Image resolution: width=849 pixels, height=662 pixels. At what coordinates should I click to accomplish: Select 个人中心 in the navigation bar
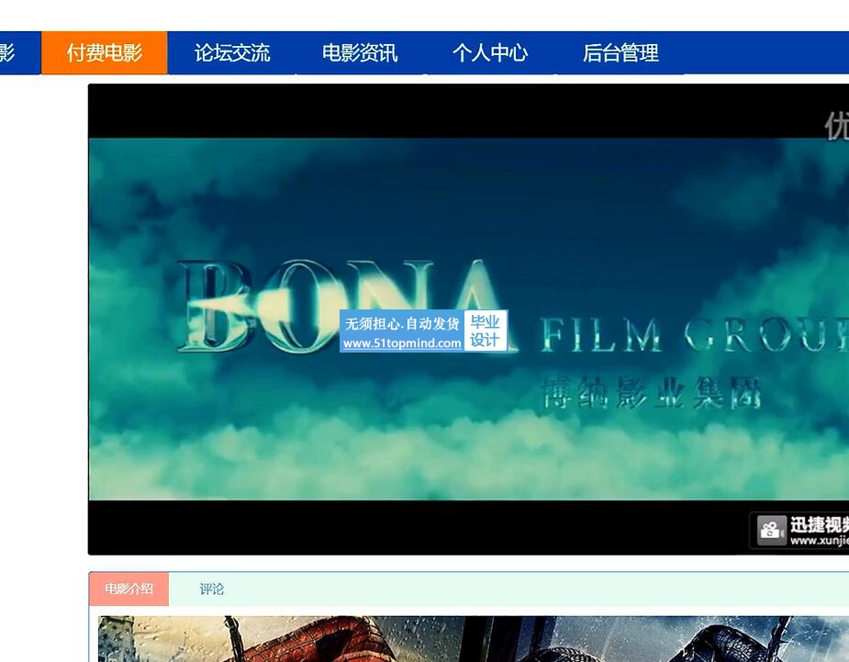click(490, 52)
